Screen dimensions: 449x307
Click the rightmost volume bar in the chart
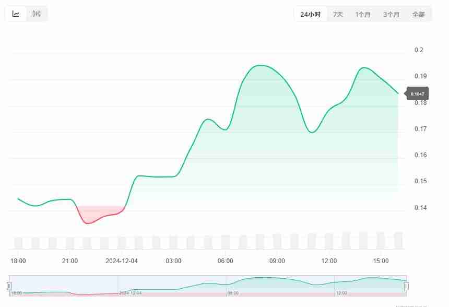398,241
